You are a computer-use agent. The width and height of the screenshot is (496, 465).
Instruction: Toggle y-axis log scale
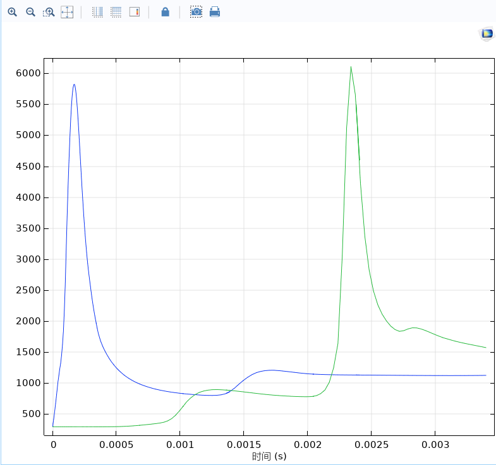tap(116, 12)
